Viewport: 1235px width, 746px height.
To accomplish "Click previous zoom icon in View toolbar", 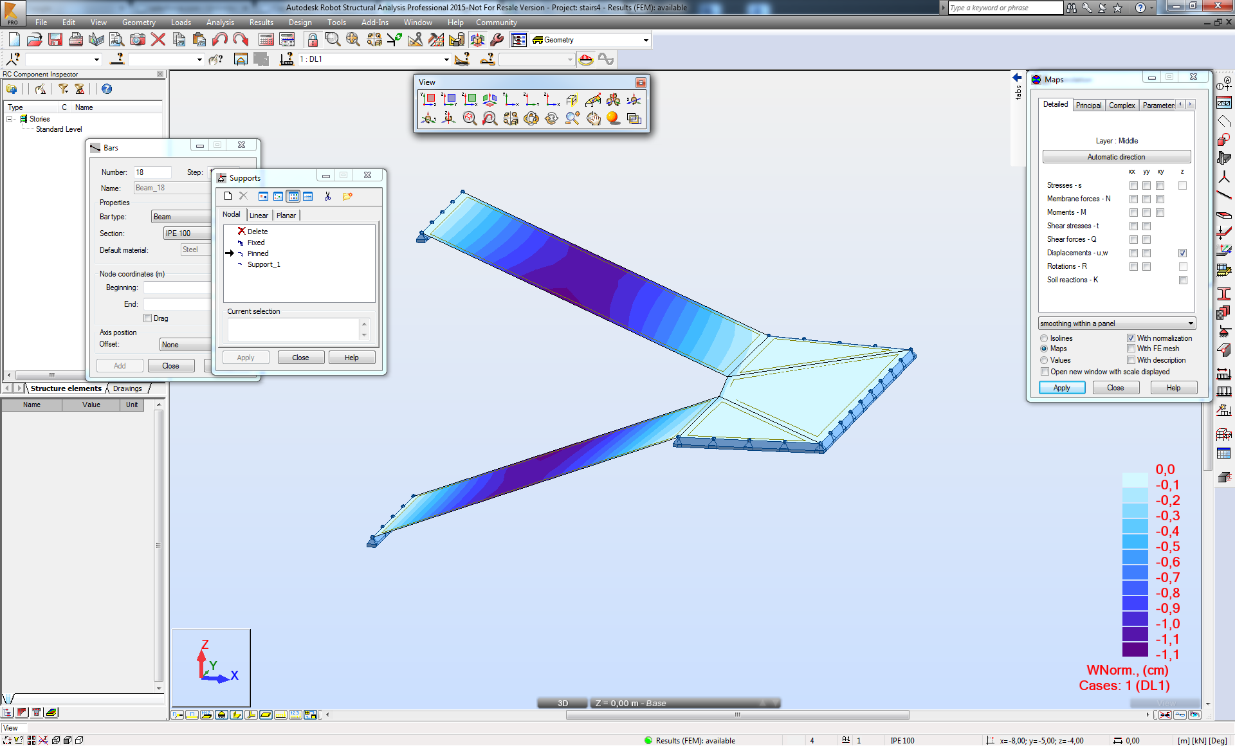I will (x=490, y=118).
